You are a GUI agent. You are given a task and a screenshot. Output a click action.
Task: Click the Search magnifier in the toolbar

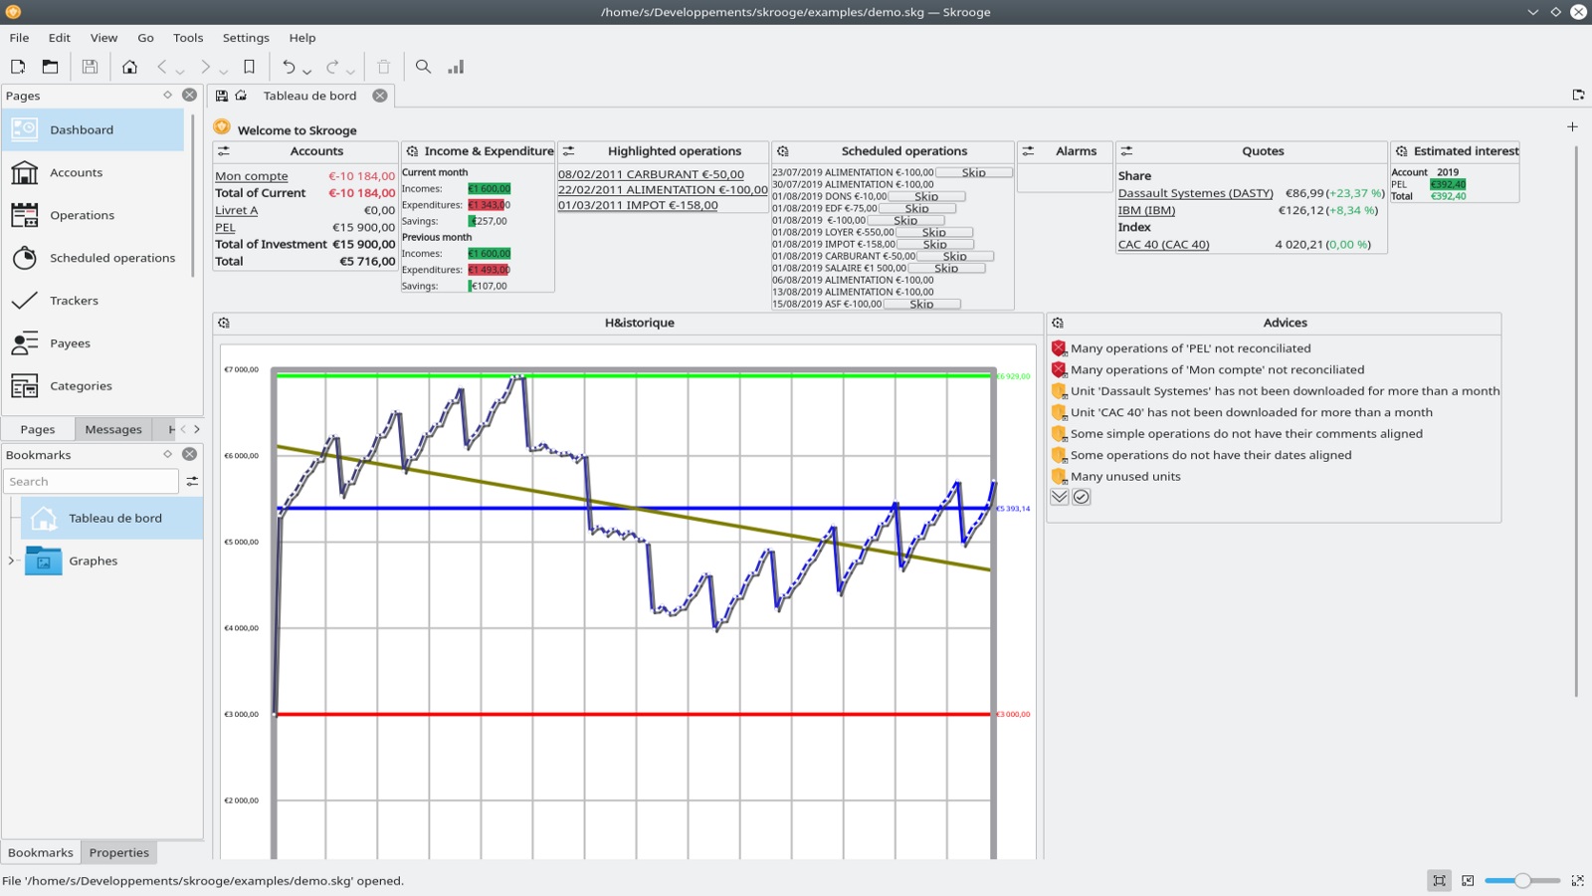423,67
